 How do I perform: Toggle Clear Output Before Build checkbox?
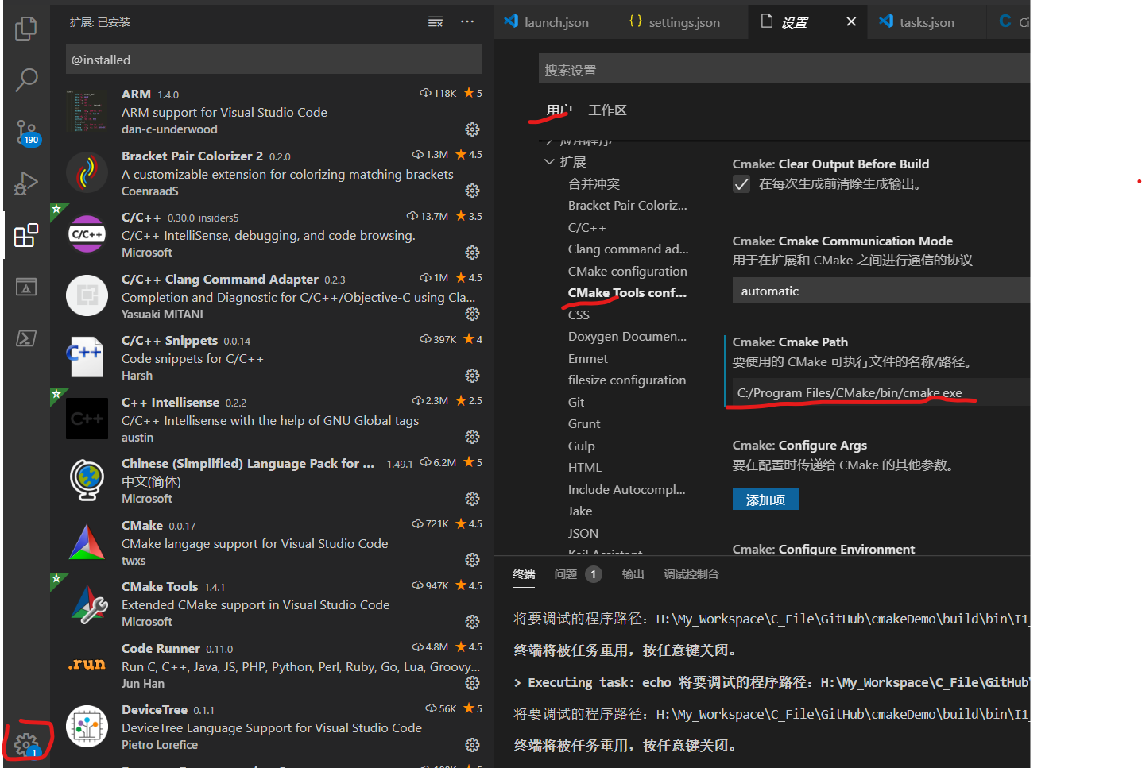[x=741, y=184]
